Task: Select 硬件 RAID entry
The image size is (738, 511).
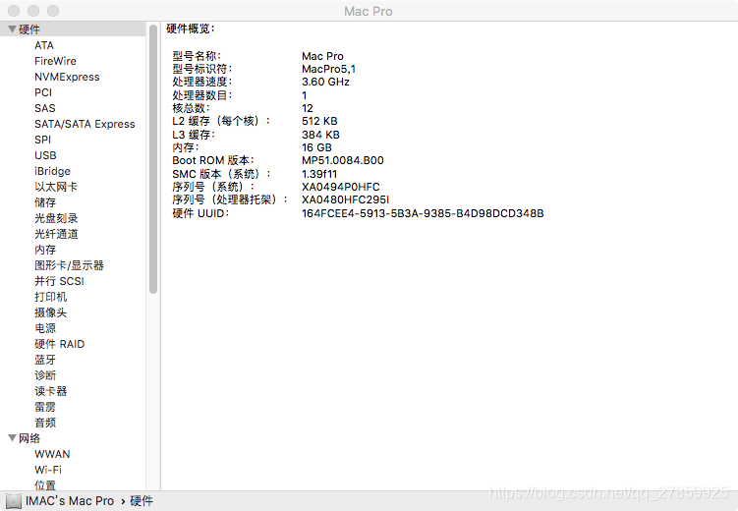Action: (x=59, y=344)
